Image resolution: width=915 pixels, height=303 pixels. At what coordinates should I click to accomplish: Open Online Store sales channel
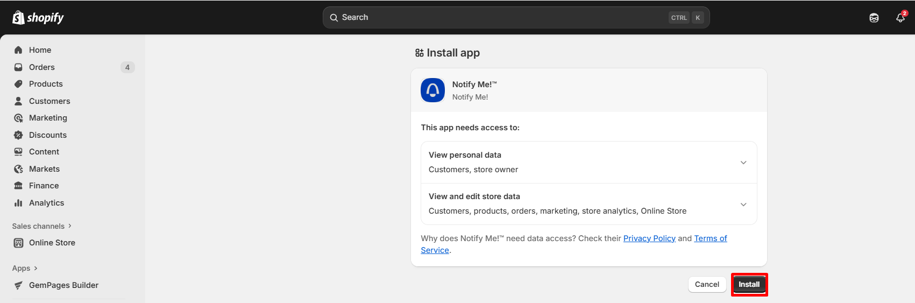click(x=52, y=243)
